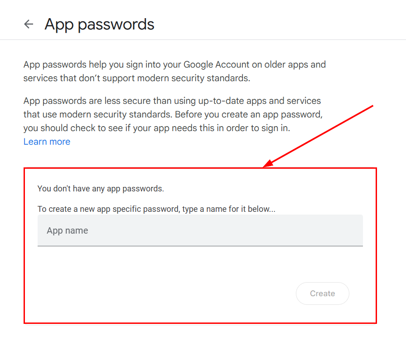Click the "To create a new app specific password" instruction
The width and height of the screenshot is (406, 347).
pos(156,209)
